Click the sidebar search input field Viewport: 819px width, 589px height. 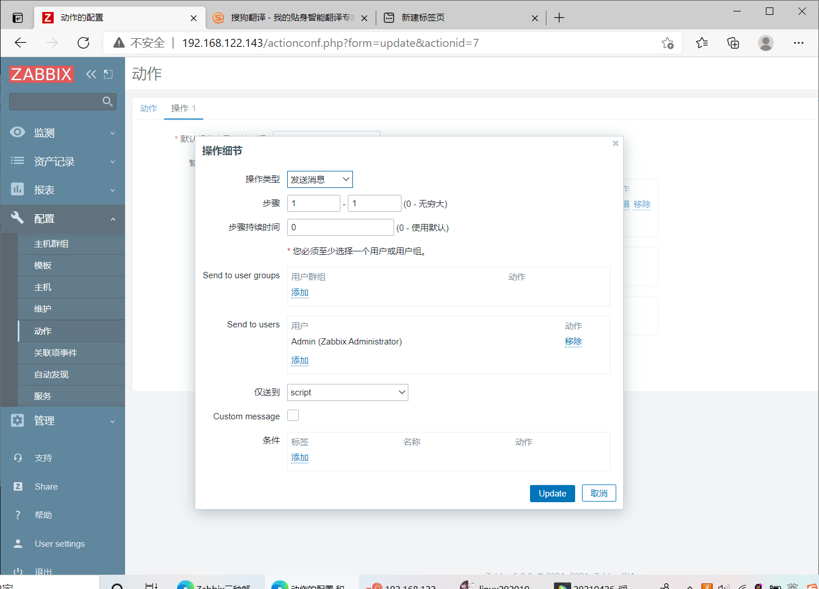55,102
